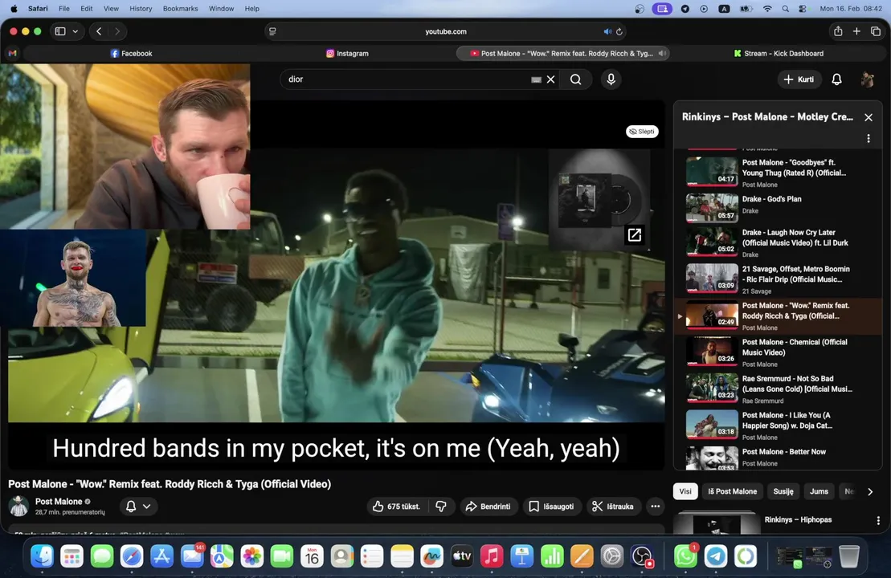Open the on-screen keyboard icon in search box
Viewport: 891px width, 578px height.
coord(536,79)
